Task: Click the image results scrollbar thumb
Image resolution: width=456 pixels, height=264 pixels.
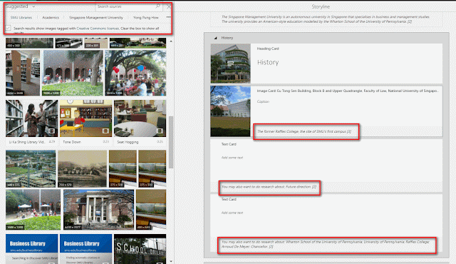Action: coord(171,142)
